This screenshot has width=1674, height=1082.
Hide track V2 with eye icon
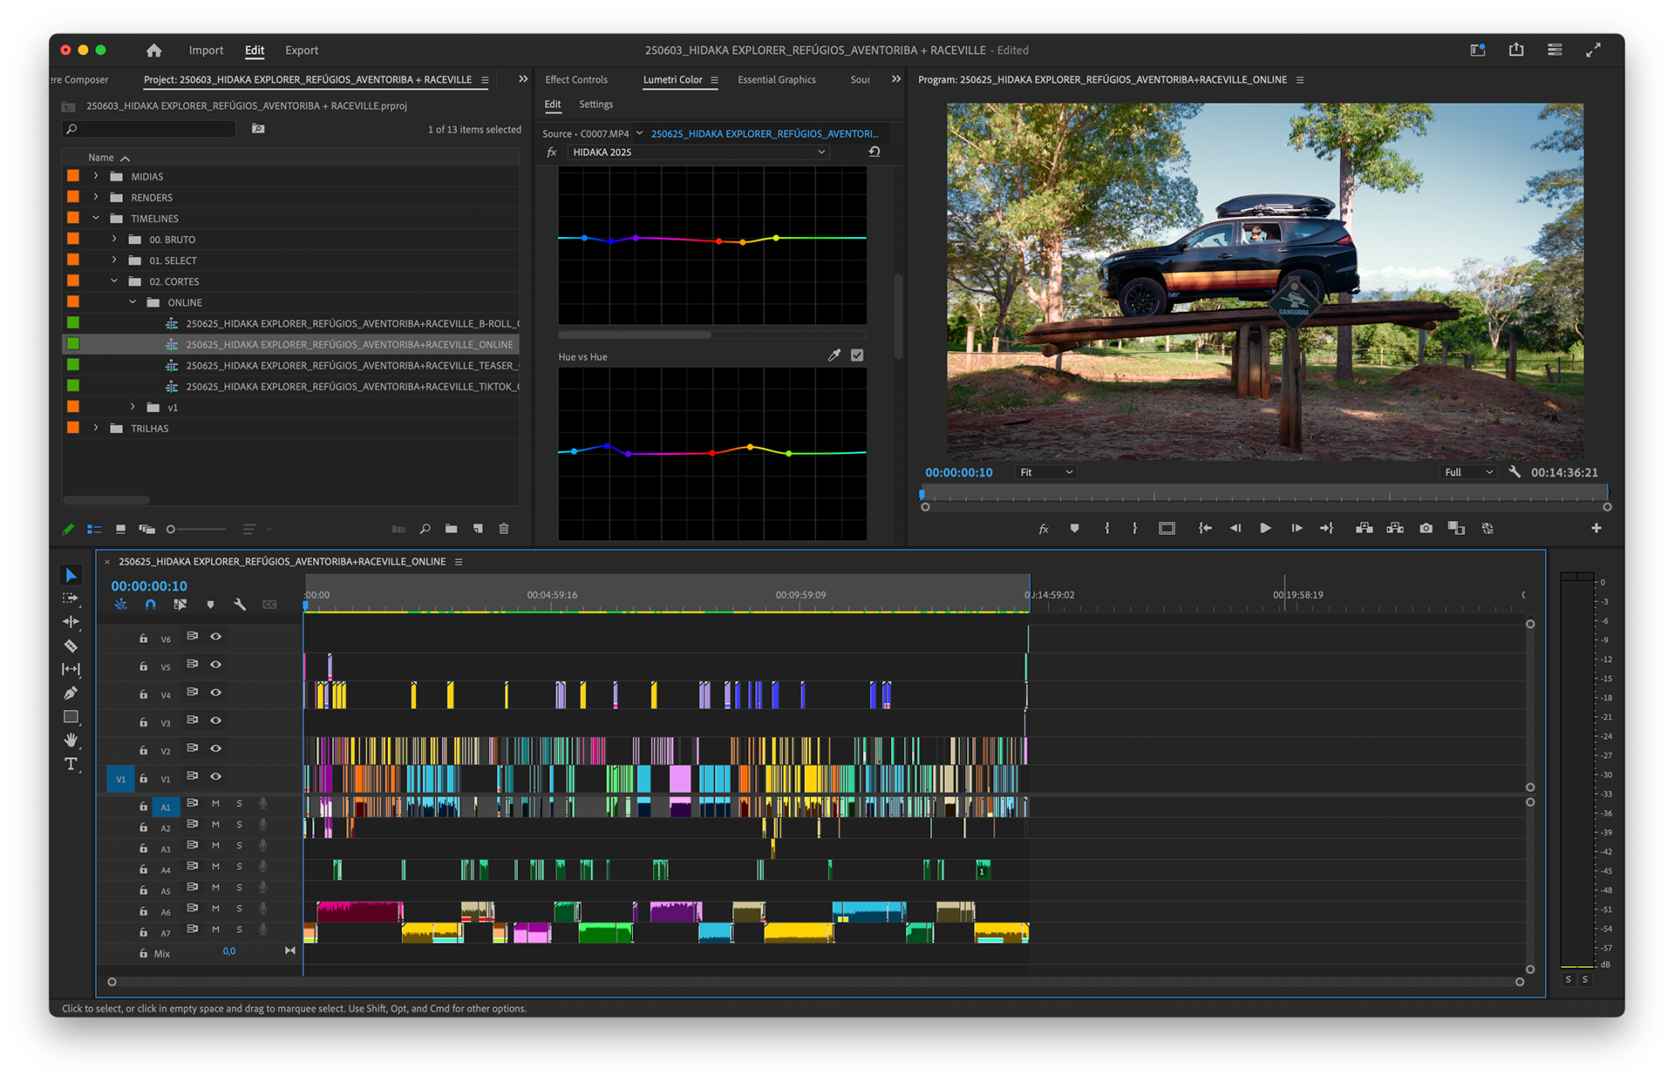(215, 748)
